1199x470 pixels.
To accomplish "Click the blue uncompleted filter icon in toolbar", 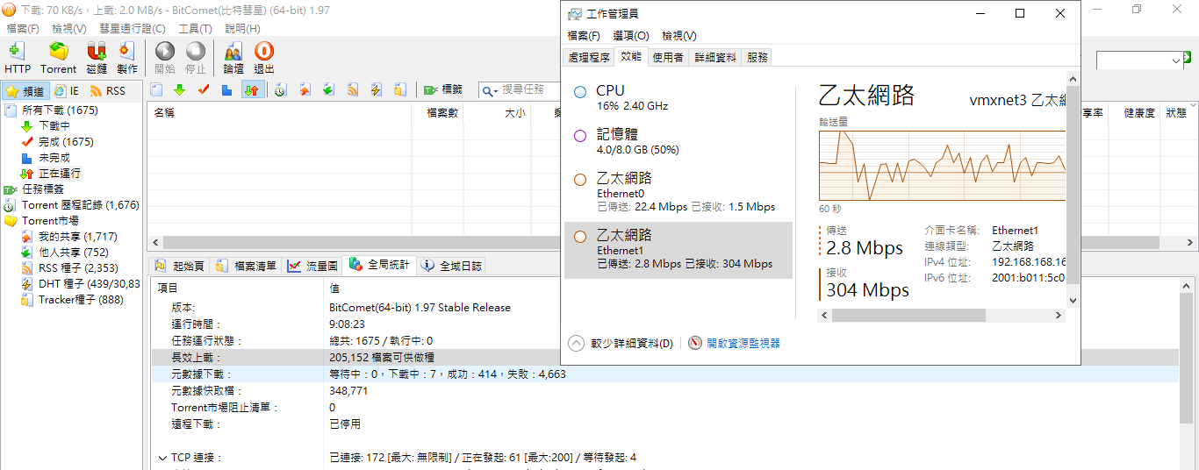I will (226, 89).
